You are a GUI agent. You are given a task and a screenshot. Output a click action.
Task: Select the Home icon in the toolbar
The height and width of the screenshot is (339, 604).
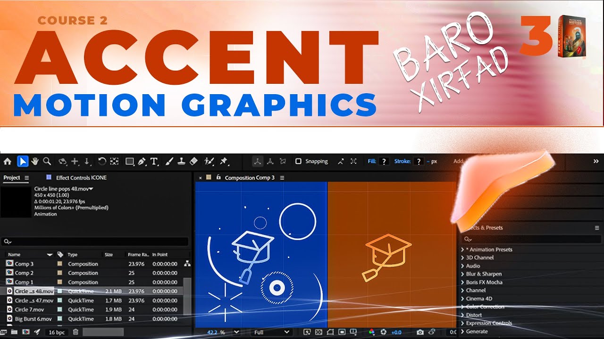pos(7,161)
